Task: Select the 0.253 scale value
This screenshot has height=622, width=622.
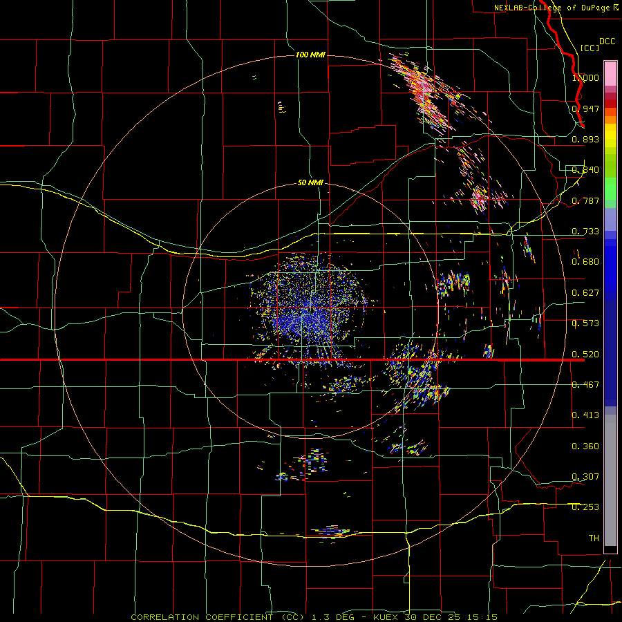Action: (585, 507)
